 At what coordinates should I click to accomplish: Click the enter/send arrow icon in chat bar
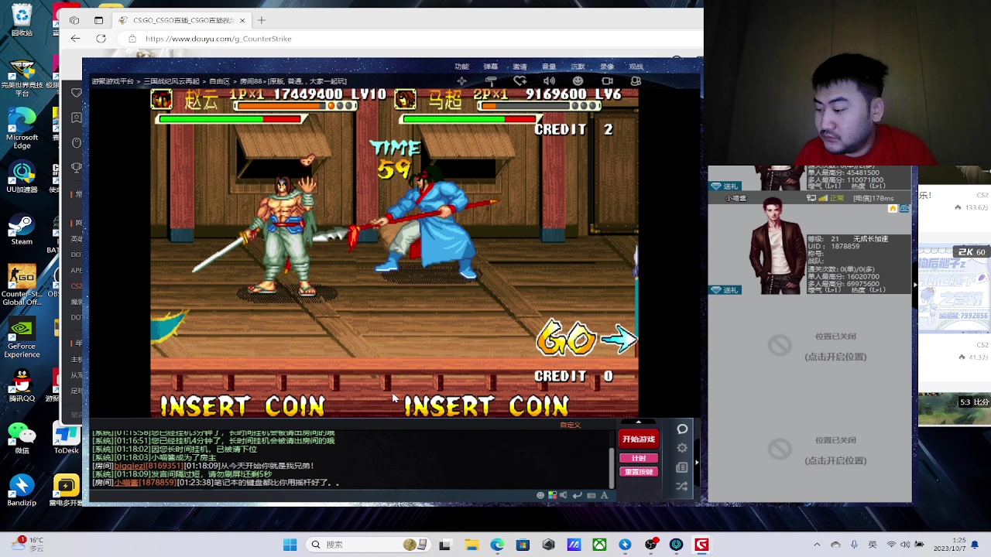[x=577, y=495]
